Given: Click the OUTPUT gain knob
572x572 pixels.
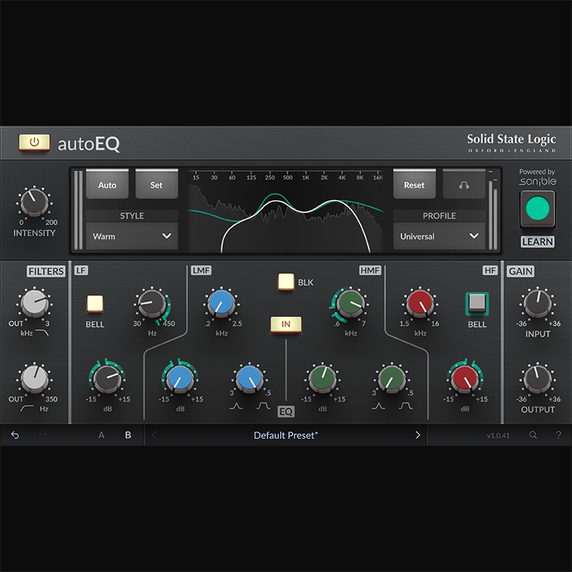Looking at the screenshot, I should [538, 380].
